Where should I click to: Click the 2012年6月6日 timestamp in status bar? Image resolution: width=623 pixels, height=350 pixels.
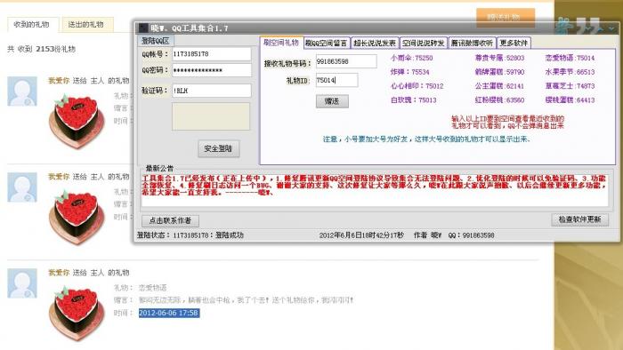(361, 235)
